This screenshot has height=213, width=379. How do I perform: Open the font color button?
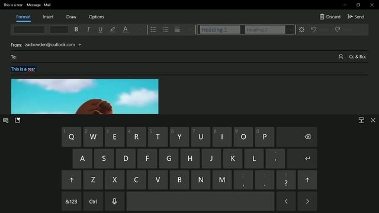(125, 30)
